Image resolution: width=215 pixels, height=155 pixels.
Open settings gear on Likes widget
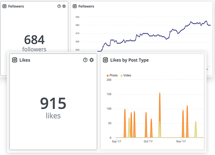[x=91, y=60]
